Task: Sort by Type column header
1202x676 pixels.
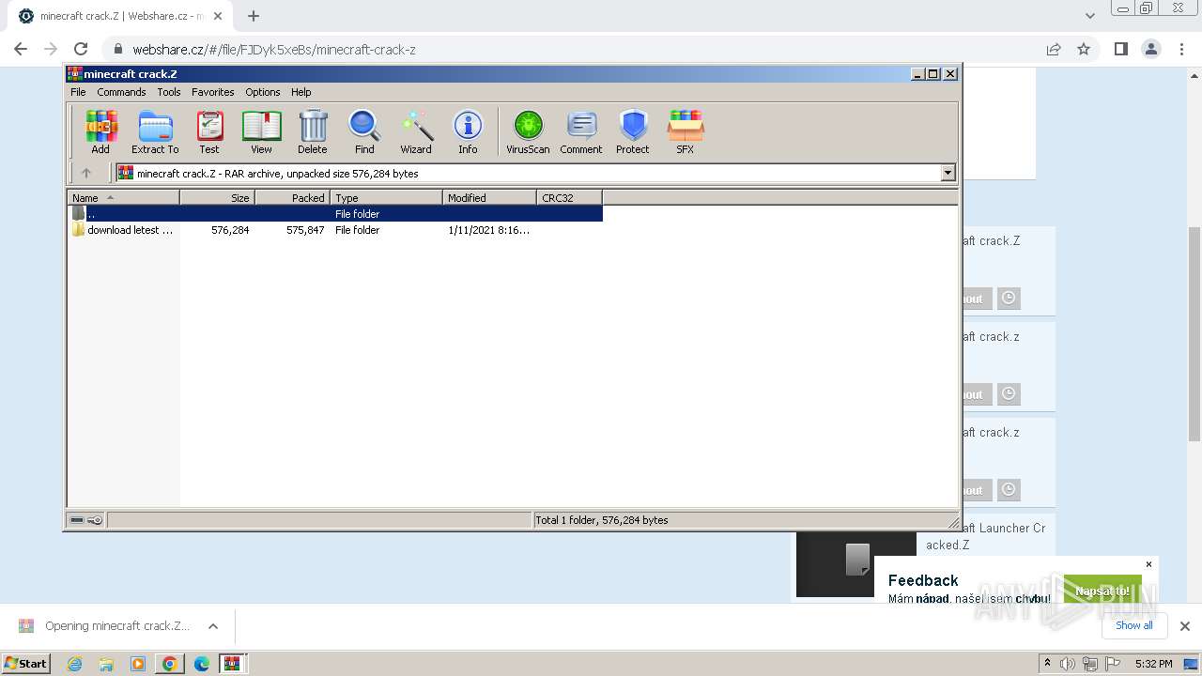Action: [386, 197]
